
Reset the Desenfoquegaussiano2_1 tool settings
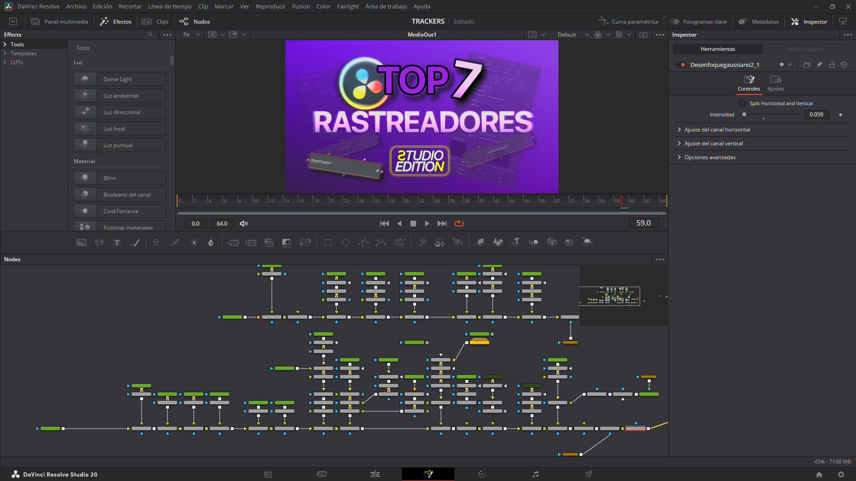point(844,65)
